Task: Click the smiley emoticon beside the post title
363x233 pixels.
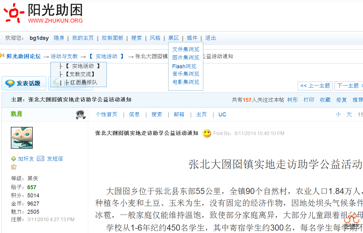Action: 207,133
